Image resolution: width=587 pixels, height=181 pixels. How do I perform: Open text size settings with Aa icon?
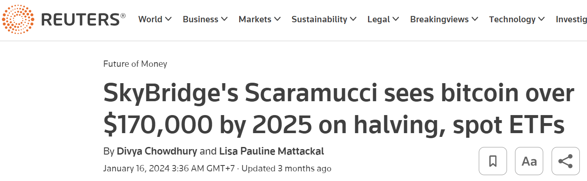coord(529,161)
